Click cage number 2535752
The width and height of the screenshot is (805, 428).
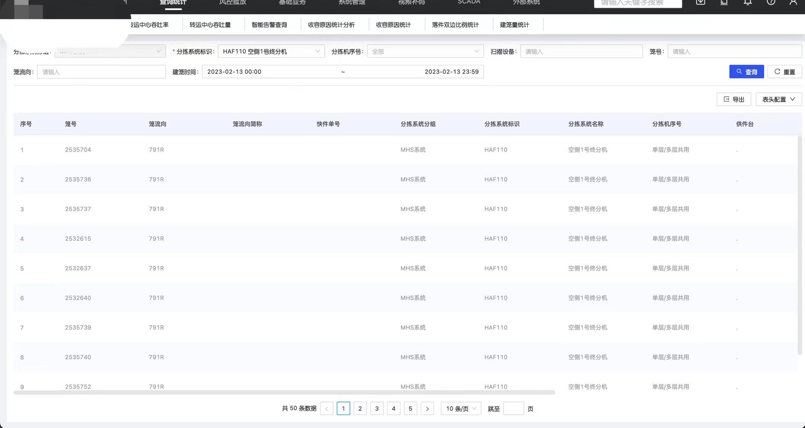pyautogui.click(x=78, y=387)
